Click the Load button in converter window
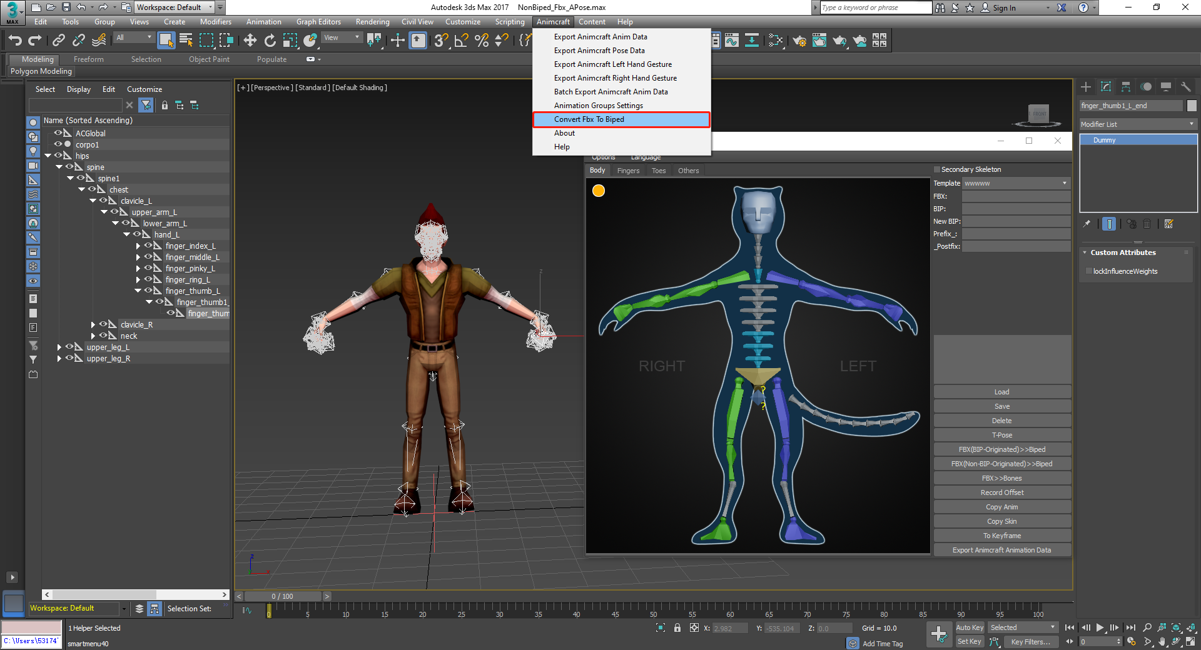 pos(1002,392)
